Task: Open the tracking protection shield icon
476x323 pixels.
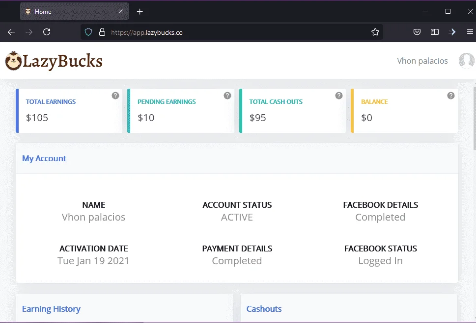Action: point(88,32)
